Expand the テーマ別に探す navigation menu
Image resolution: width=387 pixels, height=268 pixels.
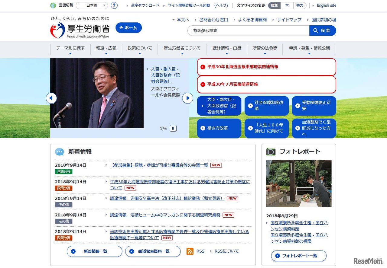coord(70,48)
